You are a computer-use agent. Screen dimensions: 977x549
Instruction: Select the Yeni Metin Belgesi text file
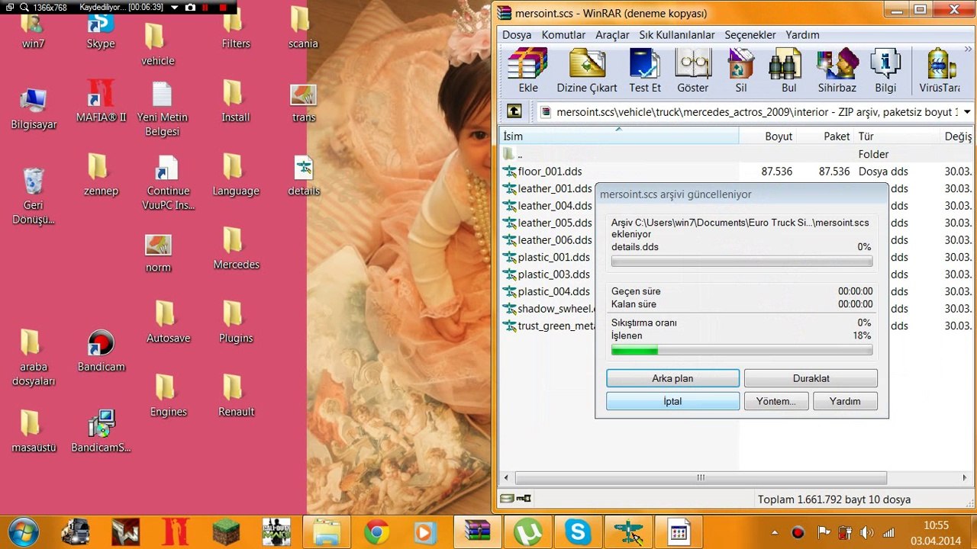click(163, 109)
